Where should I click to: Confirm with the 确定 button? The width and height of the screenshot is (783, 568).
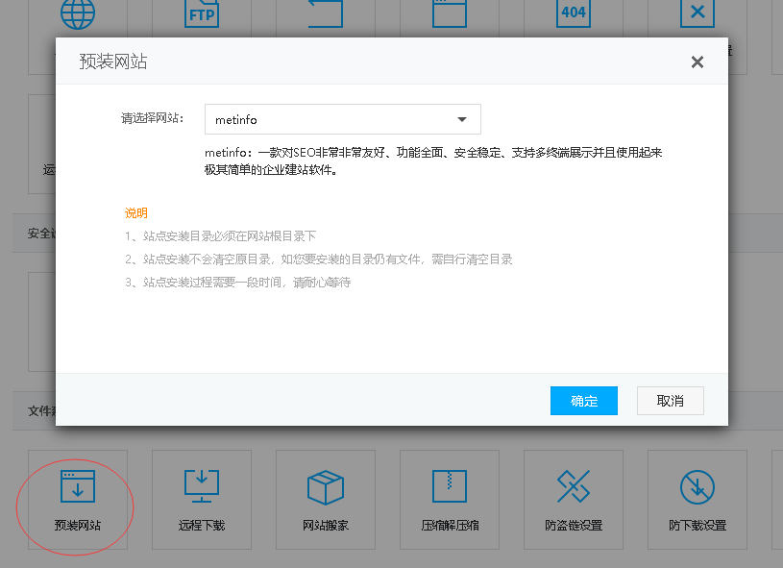[584, 401]
